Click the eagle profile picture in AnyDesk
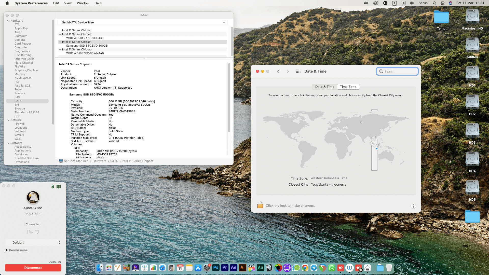The width and height of the screenshot is (489, 275). [33, 197]
